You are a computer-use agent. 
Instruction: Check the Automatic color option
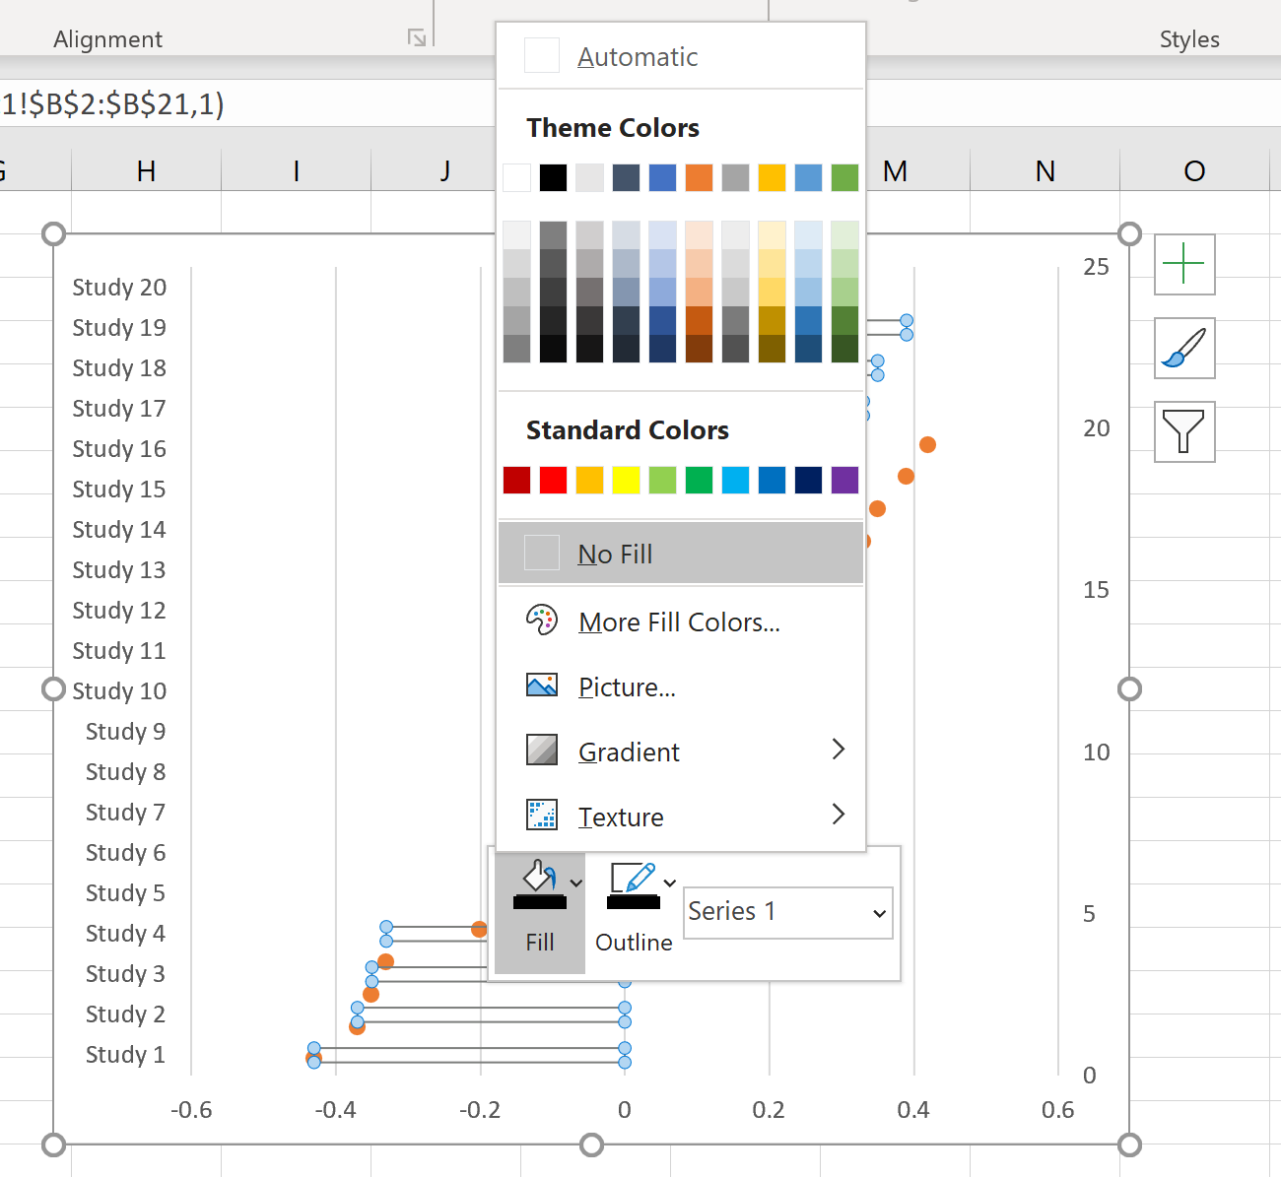[542, 56]
